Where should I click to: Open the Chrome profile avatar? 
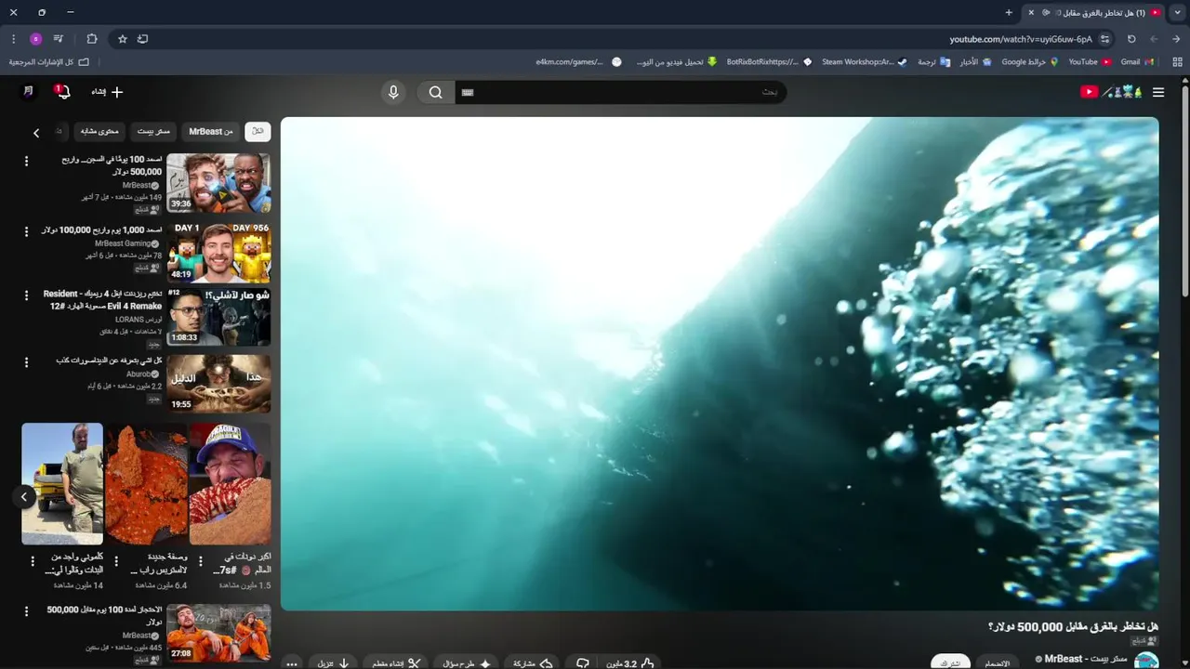click(x=35, y=39)
